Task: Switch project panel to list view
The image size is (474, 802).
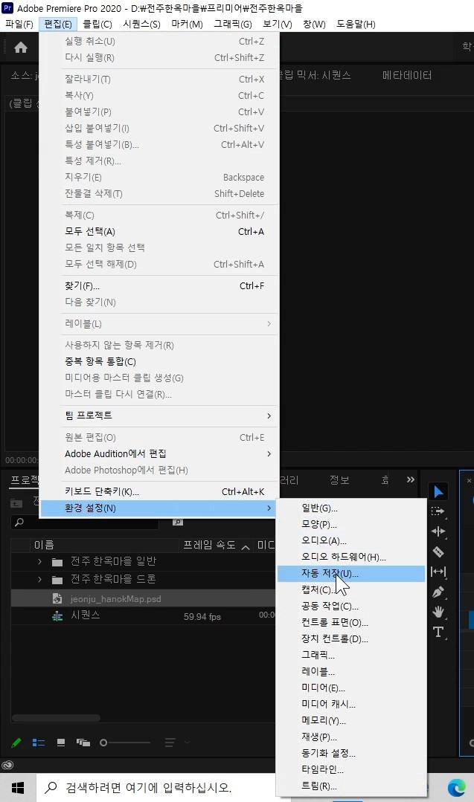Action: (x=39, y=742)
